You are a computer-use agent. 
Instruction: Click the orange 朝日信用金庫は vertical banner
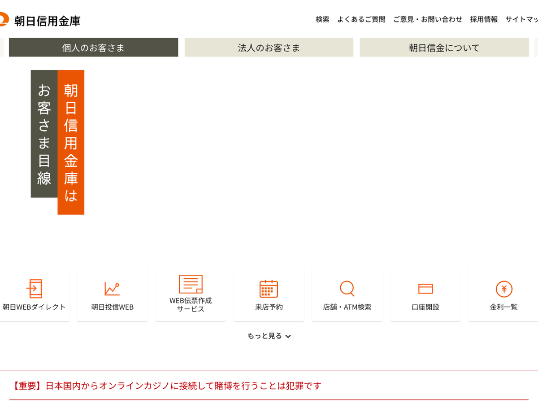point(71,142)
